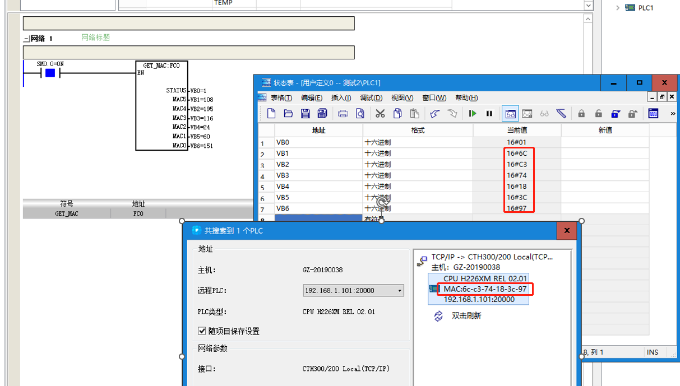Open the 视图(V) menu
The height and width of the screenshot is (386, 680).
[x=402, y=98]
